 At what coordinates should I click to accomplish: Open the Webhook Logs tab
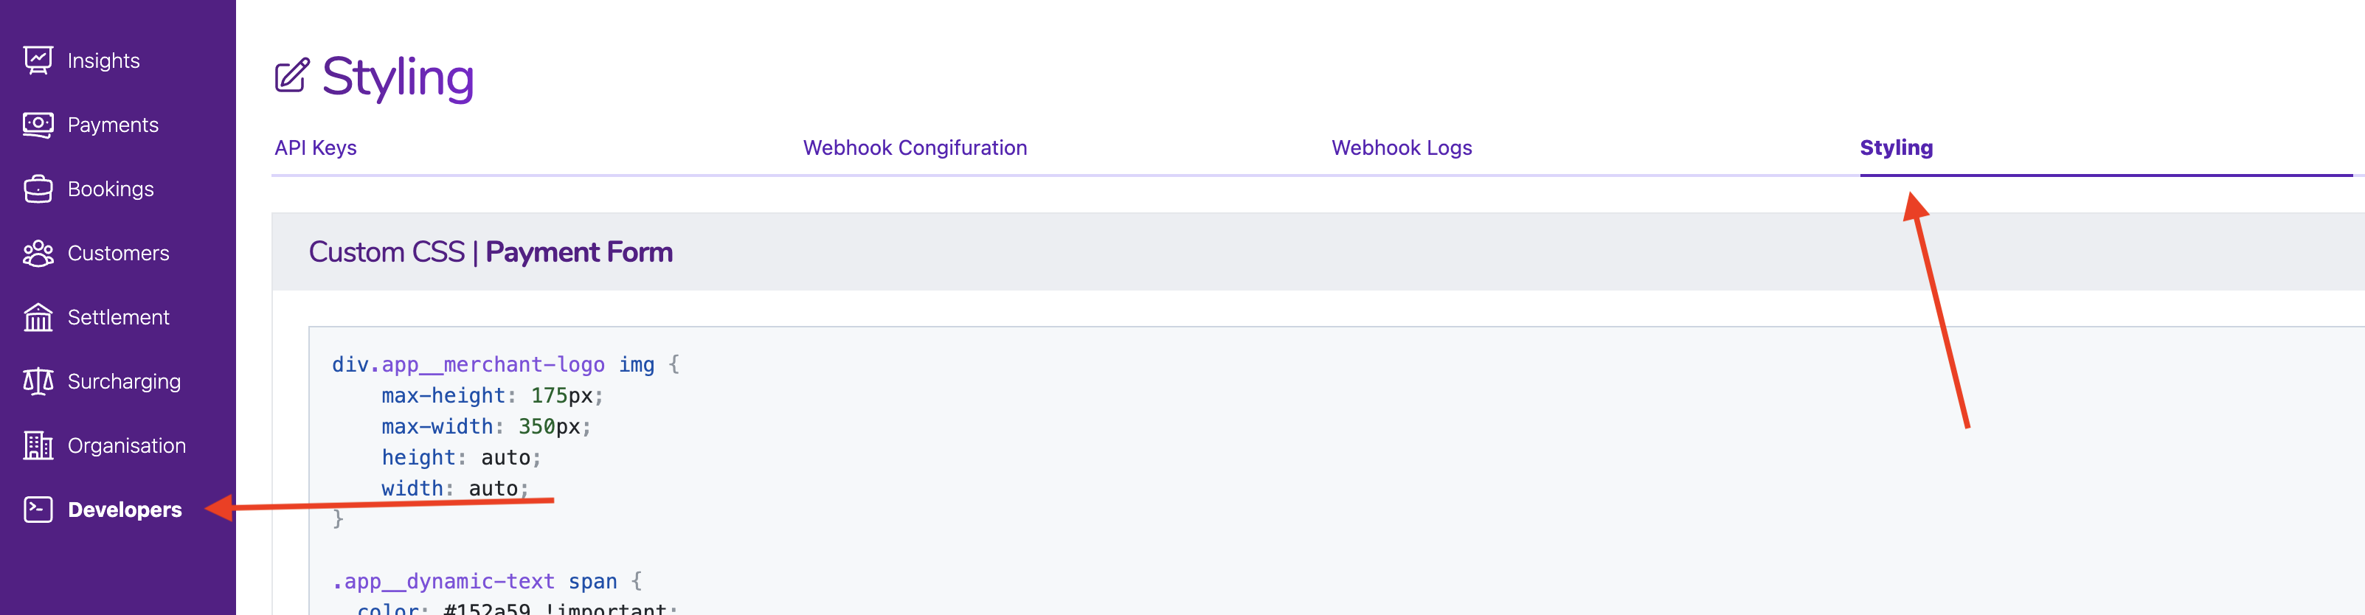1401,147
